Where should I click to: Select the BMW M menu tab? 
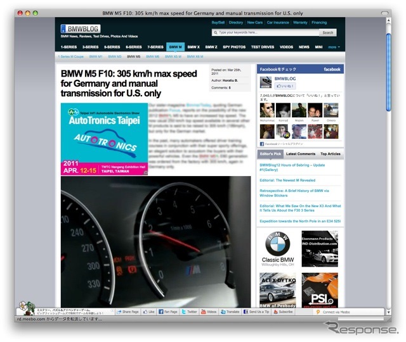click(x=175, y=47)
